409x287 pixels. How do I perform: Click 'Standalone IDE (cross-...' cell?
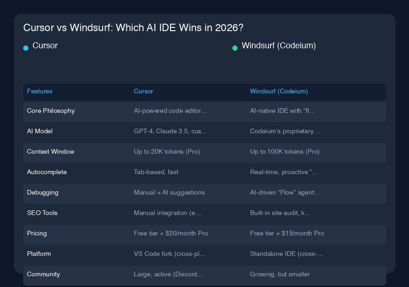(x=286, y=254)
